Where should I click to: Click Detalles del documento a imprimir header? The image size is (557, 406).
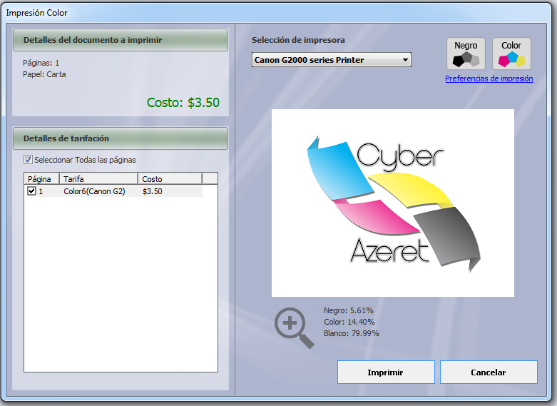coord(120,40)
